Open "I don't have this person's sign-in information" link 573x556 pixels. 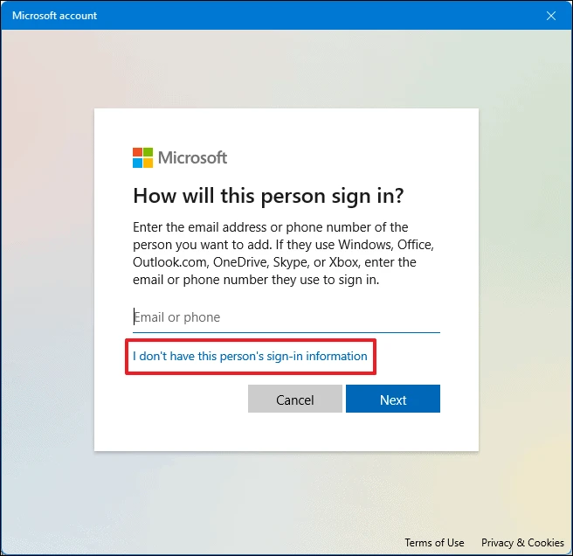click(x=250, y=357)
